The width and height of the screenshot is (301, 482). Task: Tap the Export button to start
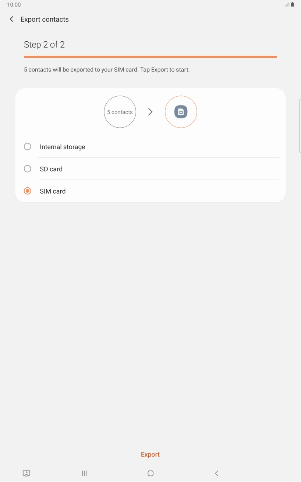150,454
